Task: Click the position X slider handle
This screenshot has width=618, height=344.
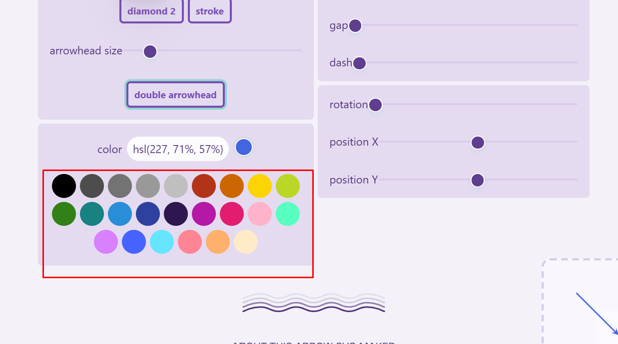Action: point(477,142)
